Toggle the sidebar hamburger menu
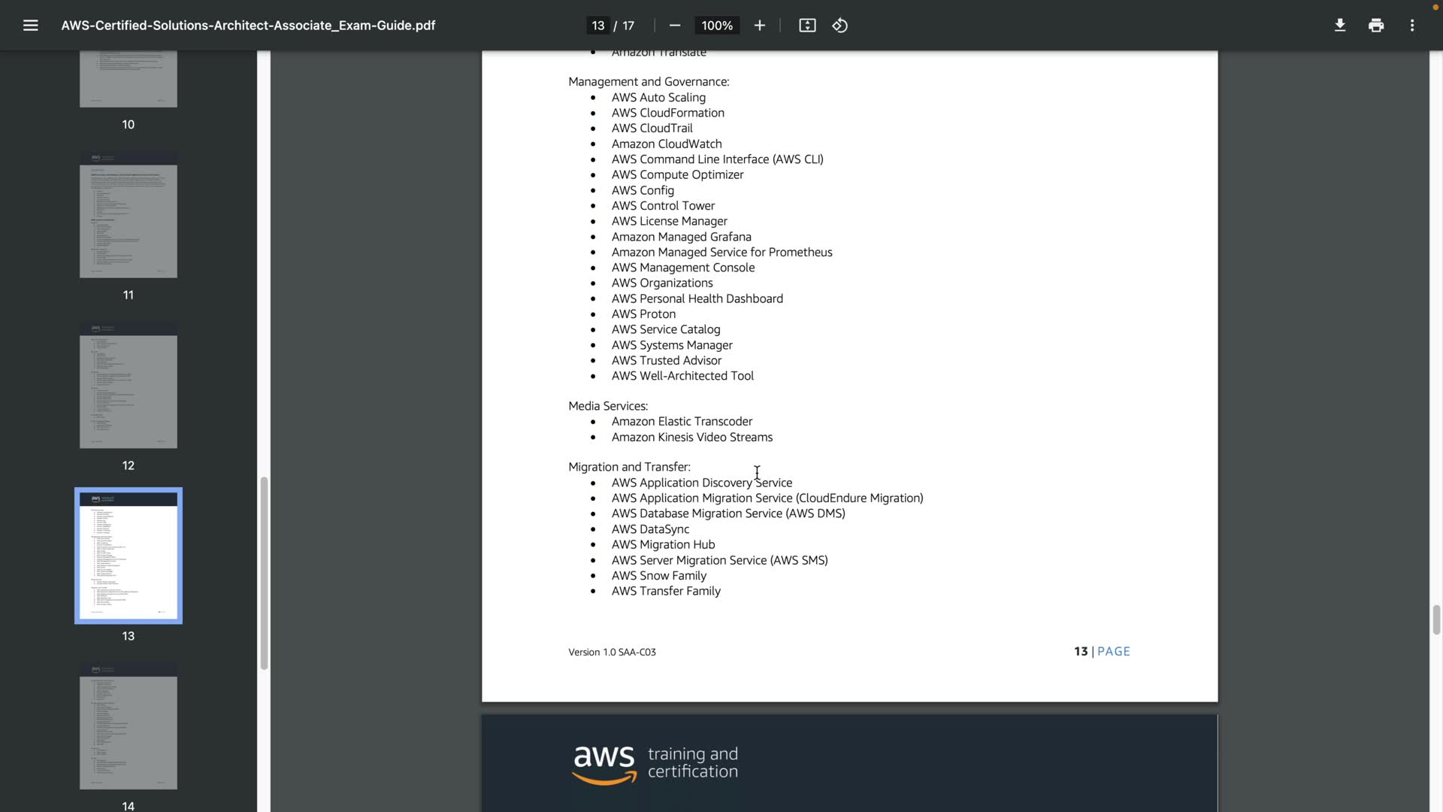 pos(30,26)
